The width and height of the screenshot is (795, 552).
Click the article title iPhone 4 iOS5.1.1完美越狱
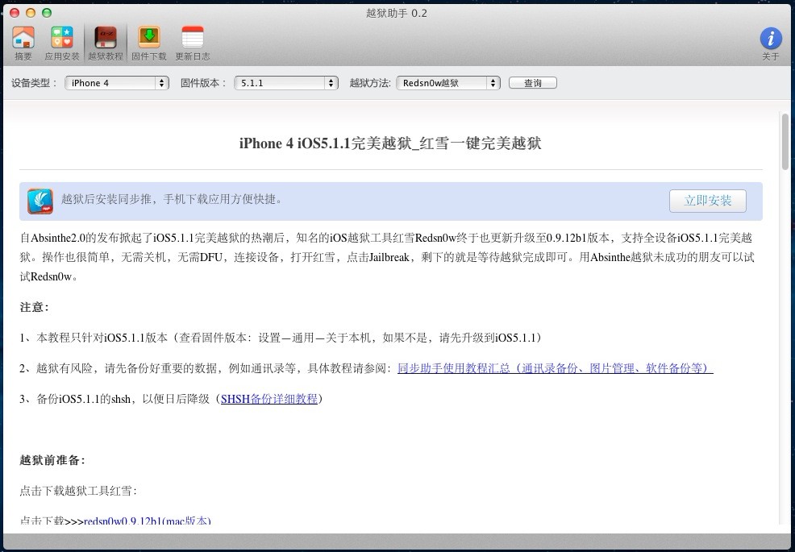pos(390,143)
